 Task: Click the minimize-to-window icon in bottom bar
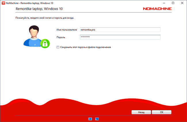click(97, 119)
